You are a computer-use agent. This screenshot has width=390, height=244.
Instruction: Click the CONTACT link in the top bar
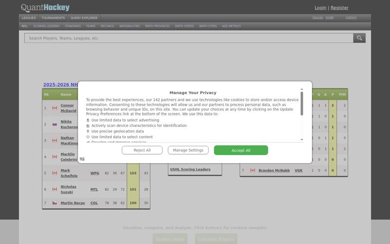click(351, 17)
